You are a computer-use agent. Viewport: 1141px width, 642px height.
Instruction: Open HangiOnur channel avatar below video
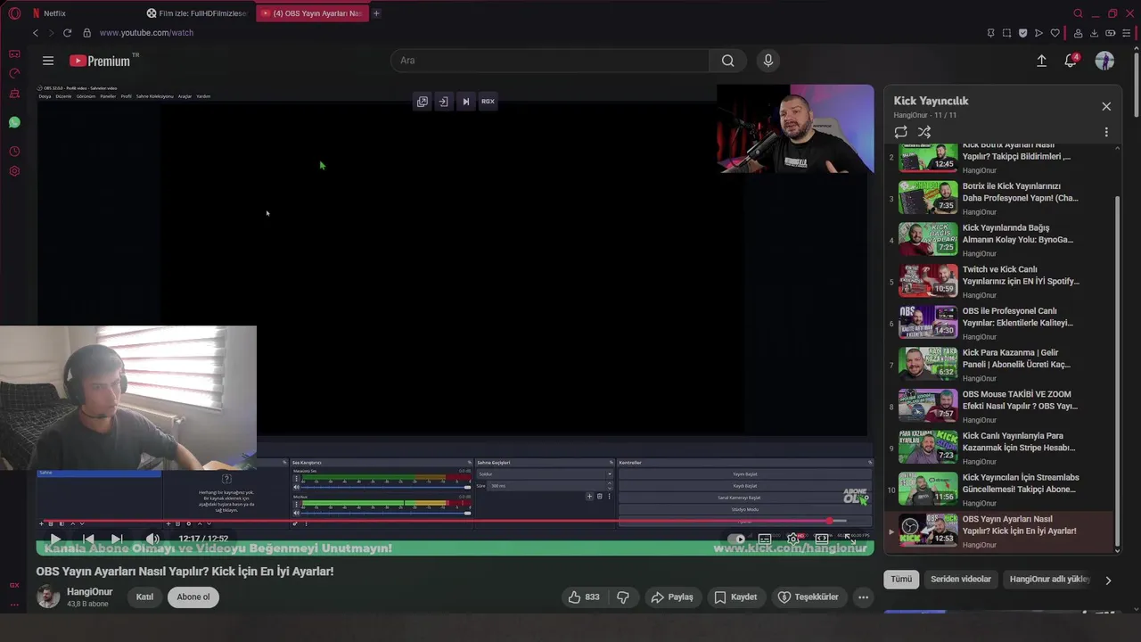tap(48, 597)
